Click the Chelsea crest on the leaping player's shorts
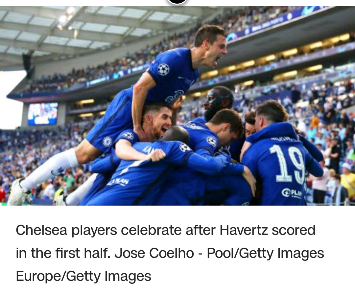 [107, 142]
